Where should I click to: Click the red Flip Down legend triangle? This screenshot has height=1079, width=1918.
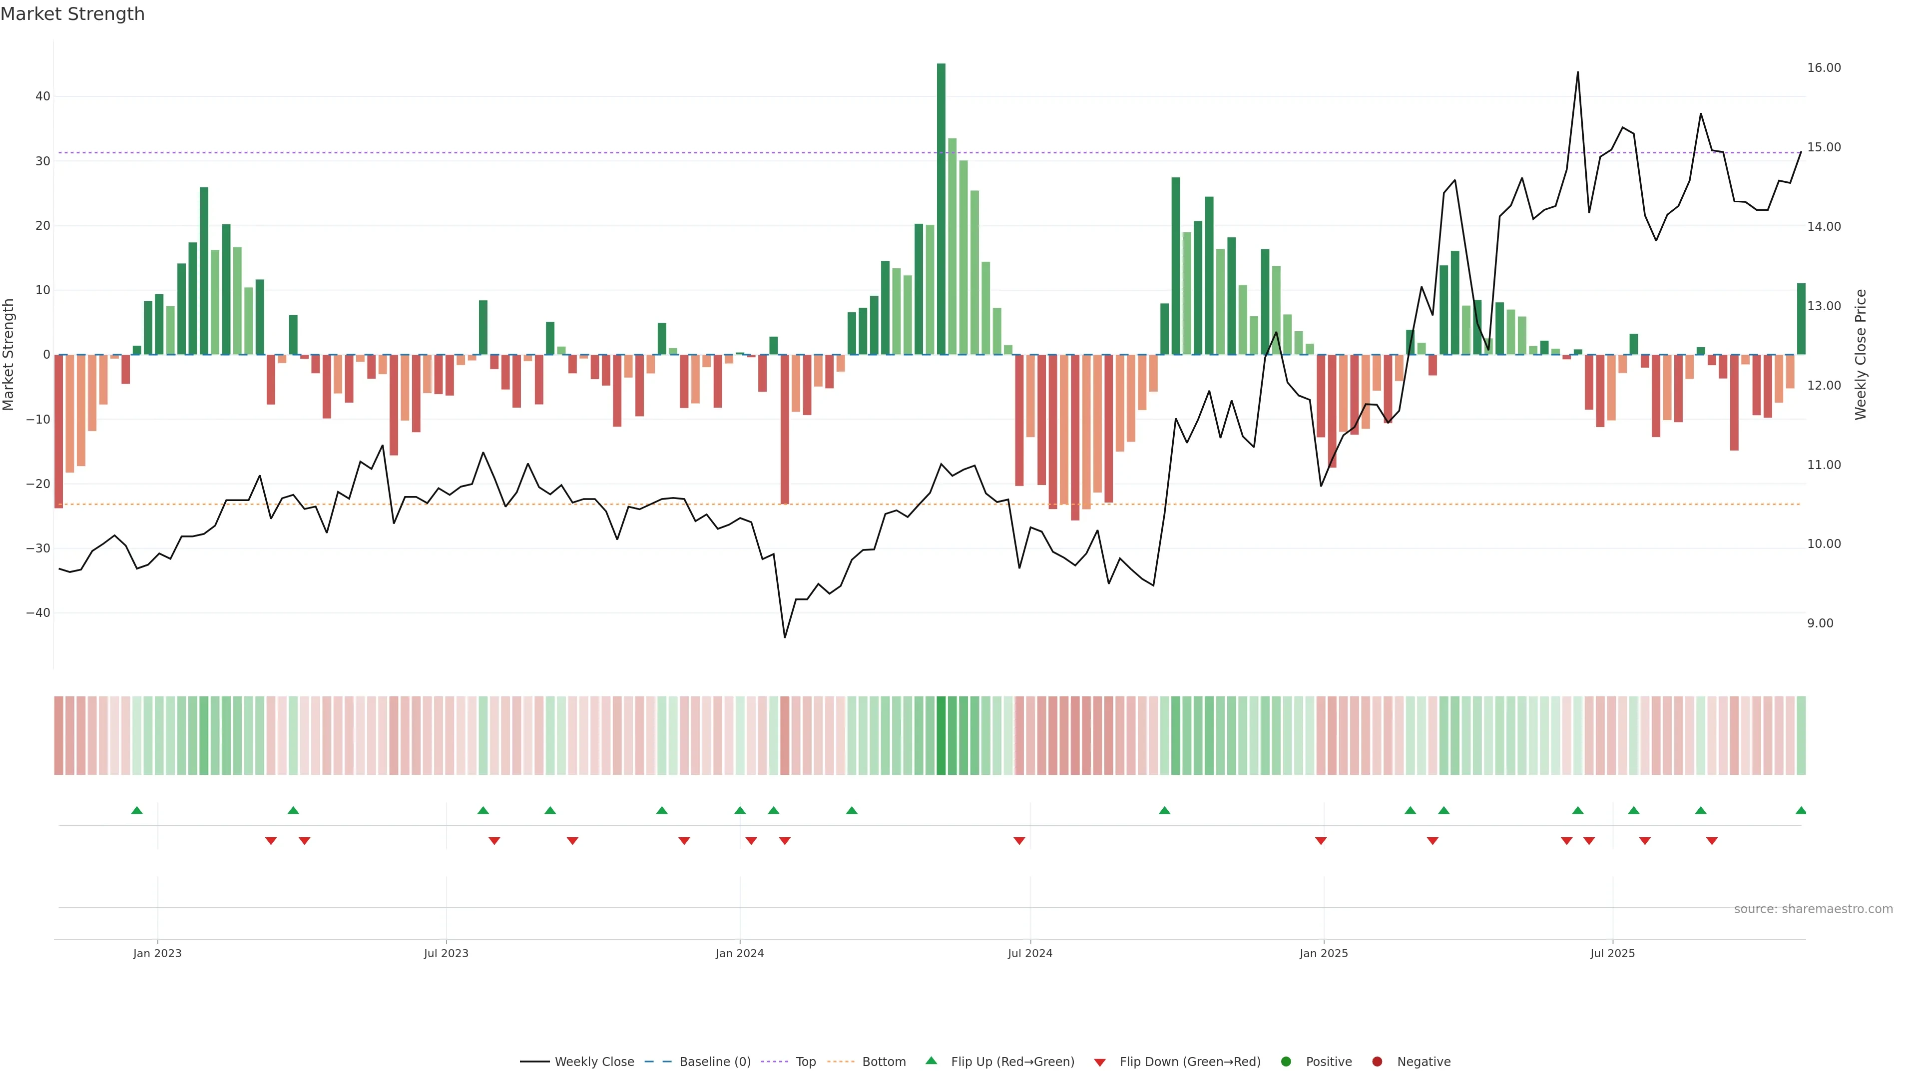[1100, 1062]
